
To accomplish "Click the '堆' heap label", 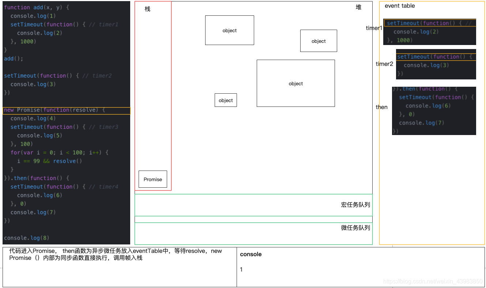I will (358, 7).
